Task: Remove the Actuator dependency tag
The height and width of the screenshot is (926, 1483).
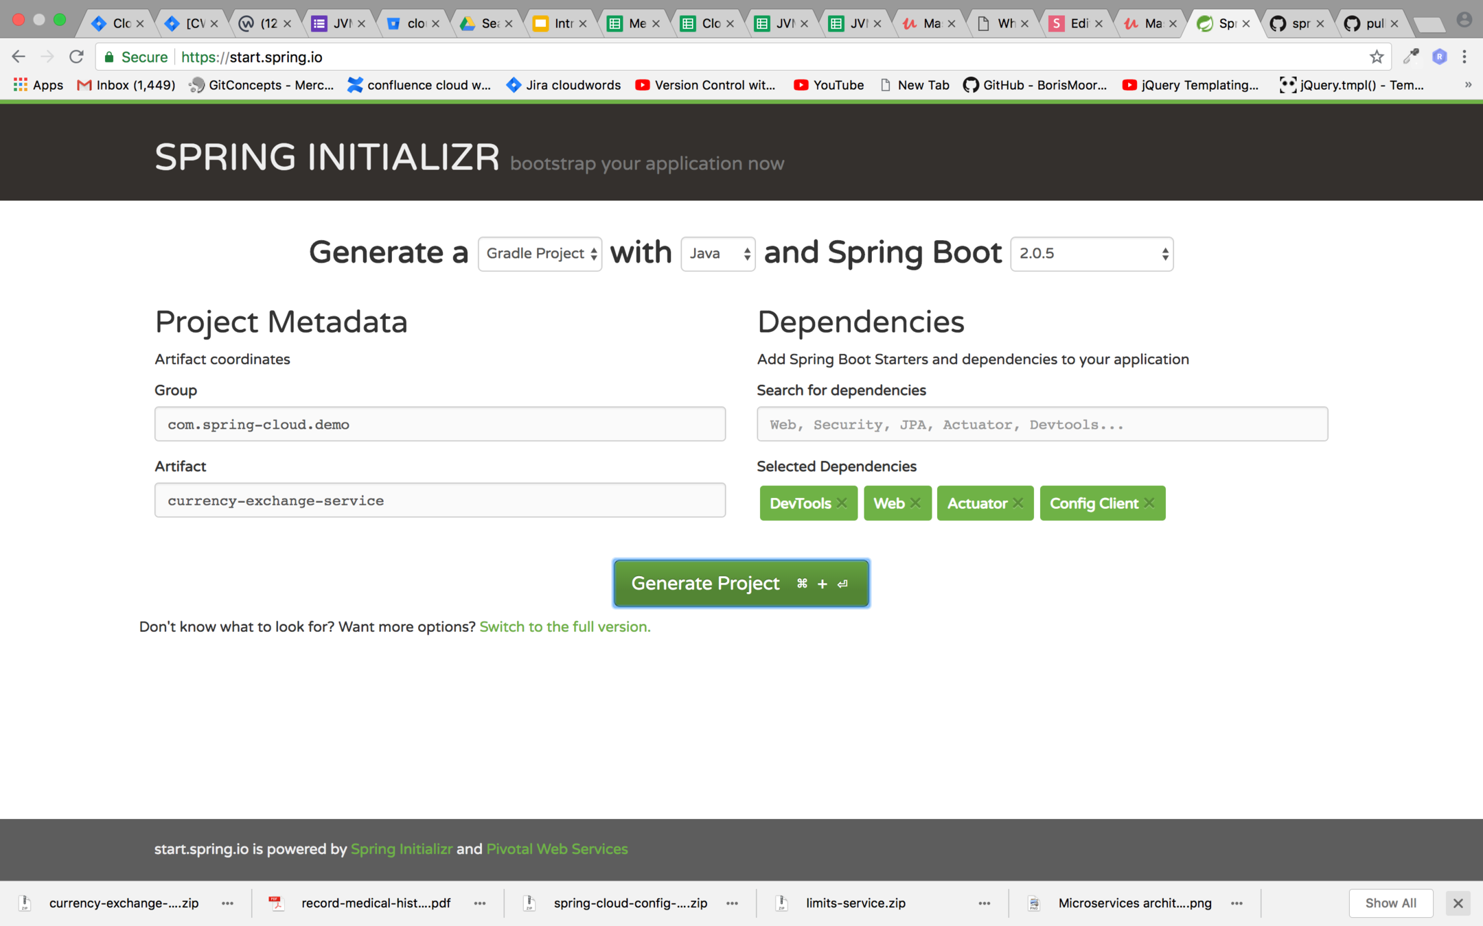Action: click(1018, 503)
